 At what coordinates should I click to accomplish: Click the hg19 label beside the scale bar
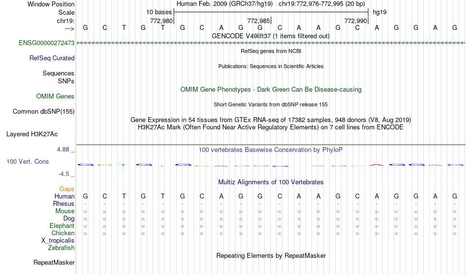coord(380,12)
